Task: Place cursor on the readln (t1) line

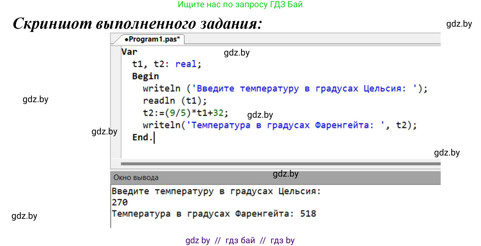Action: 175,101
